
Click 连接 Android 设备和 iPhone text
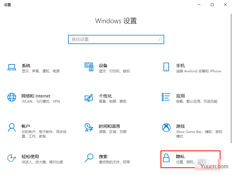[x=199, y=71]
